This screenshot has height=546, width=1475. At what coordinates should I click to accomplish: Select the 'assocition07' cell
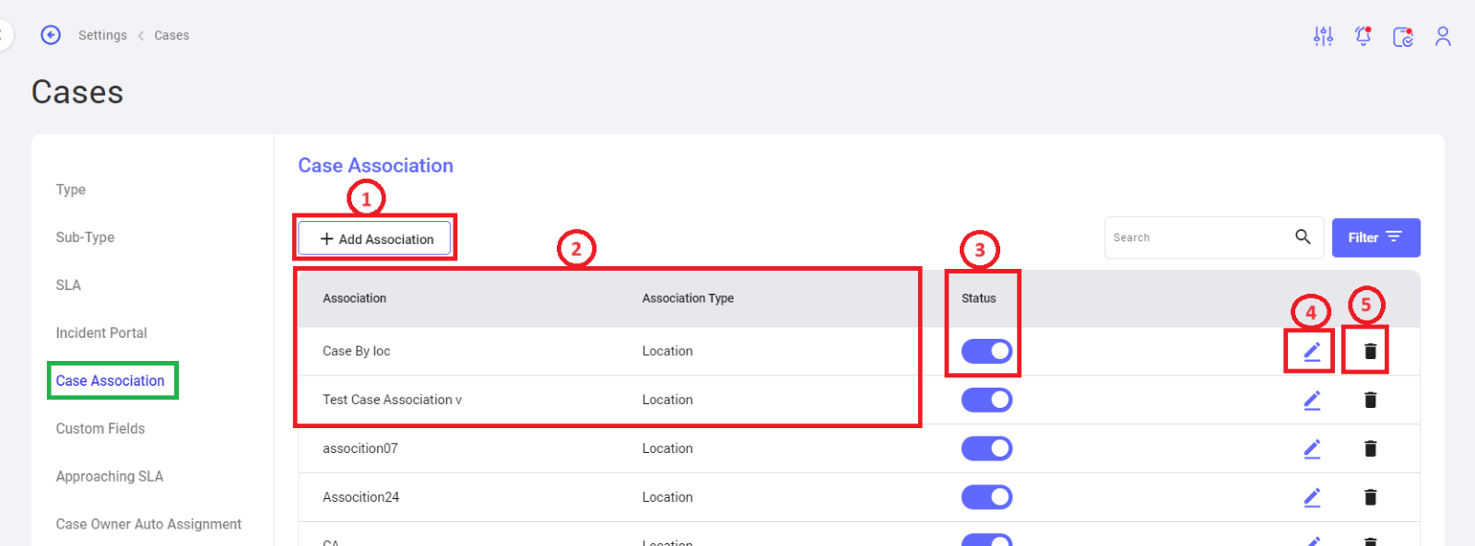tap(360, 448)
